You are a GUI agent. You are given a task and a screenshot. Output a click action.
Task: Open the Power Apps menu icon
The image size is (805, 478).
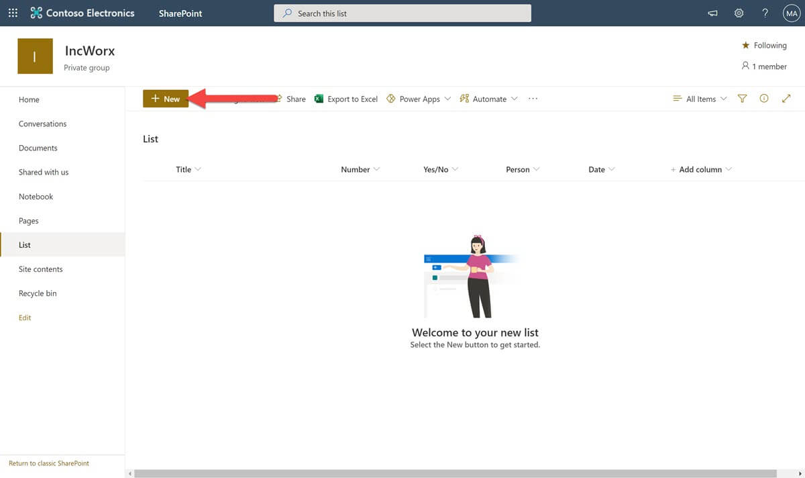[391, 98]
